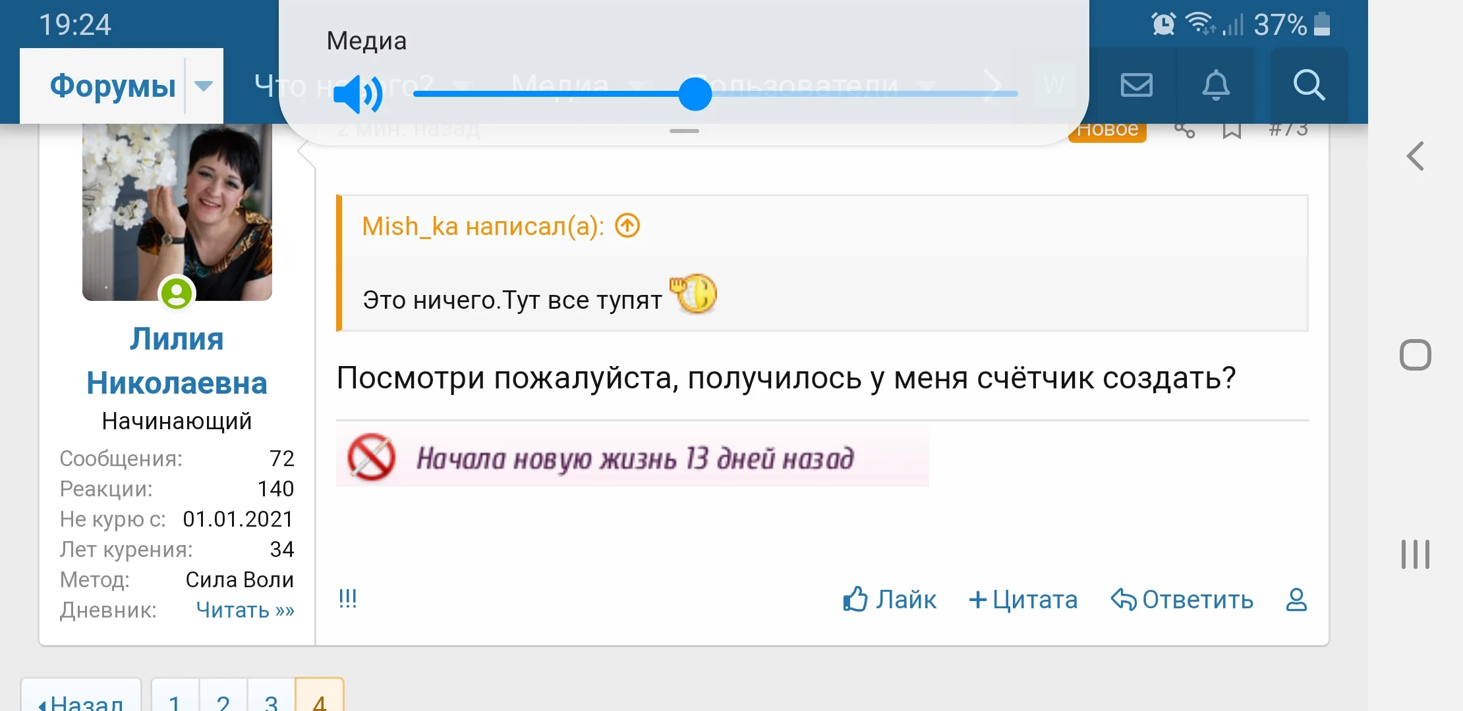Open forum search via the magnifier icon
This screenshot has width=1463, height=711.
tap(1308, 85)
